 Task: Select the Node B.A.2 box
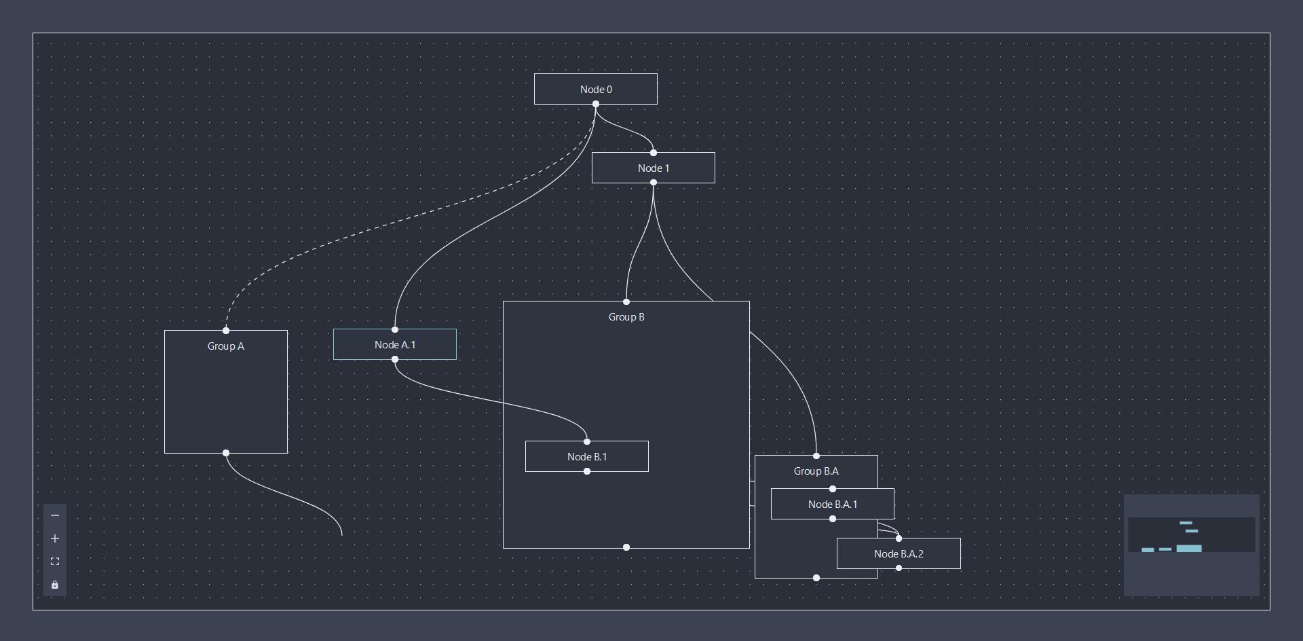click(x=899, y=553)
